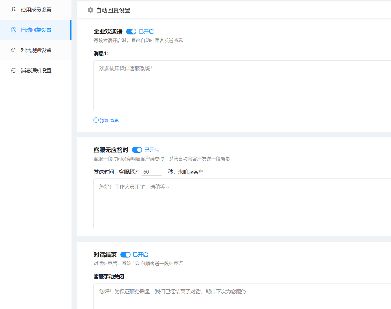Image resolution: width=391 pixels, height=309 pixels.
Task: Click the 消息1: label
Action: point(101,54)
